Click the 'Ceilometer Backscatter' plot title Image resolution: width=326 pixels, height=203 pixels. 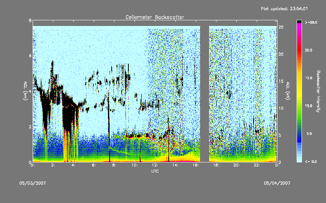(x=155, y=17)
